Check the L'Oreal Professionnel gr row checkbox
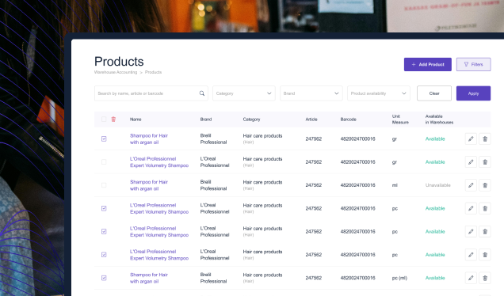 (x=104, y=162)
